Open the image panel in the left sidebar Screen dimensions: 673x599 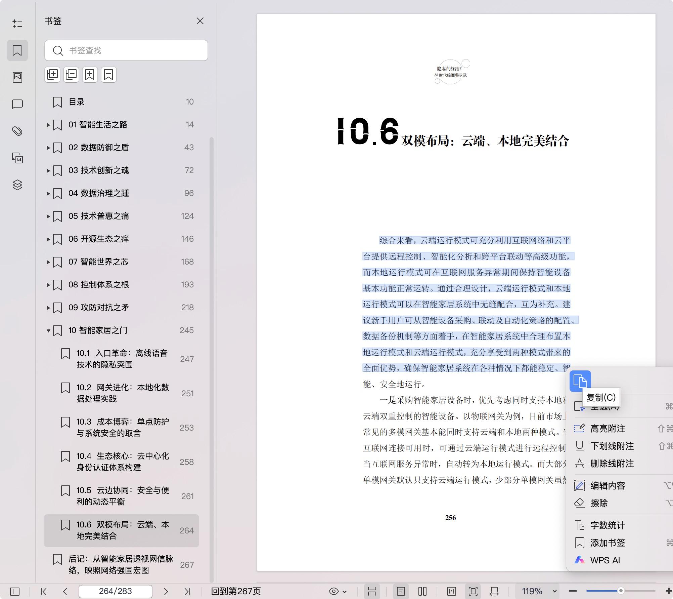tap(17, 77)
